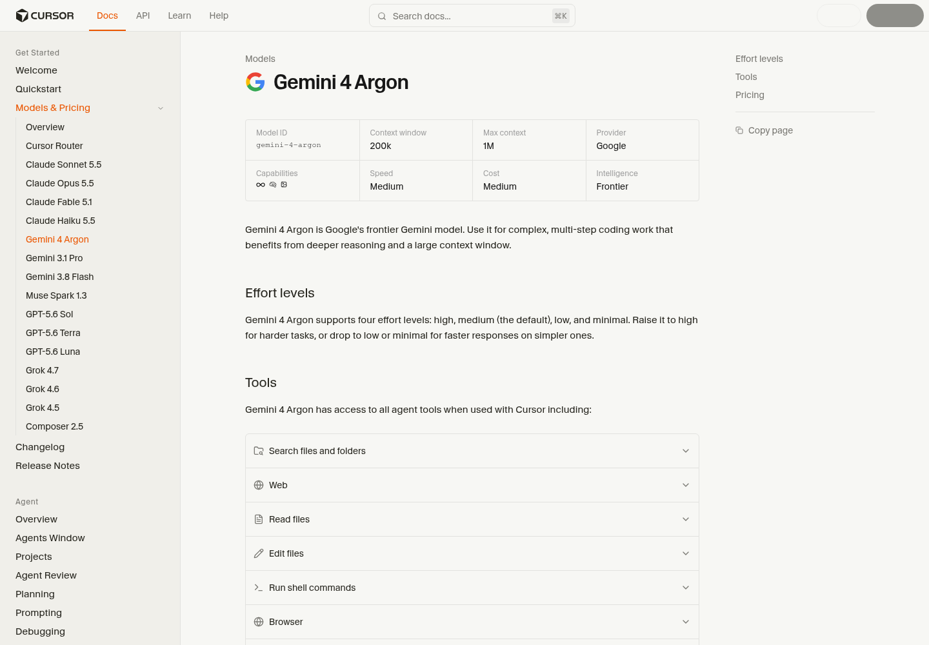
Task: Open Release Notes in sidebar
Action: 48,466
